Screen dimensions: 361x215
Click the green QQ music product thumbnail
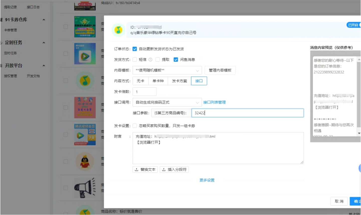85,27
